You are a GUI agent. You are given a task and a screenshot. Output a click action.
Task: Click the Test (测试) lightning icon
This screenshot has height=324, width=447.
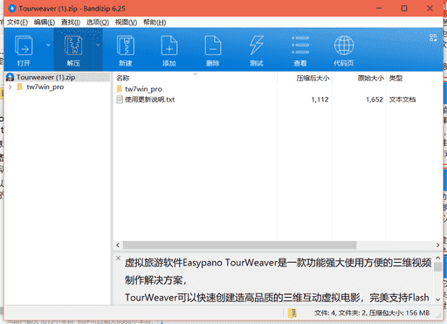tap(257, 45)
